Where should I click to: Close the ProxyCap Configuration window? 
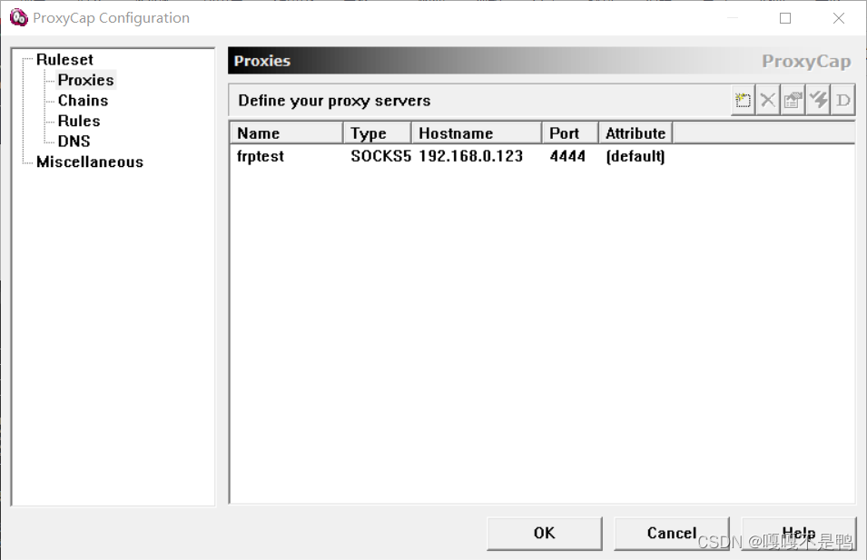(x=838, y=18)
